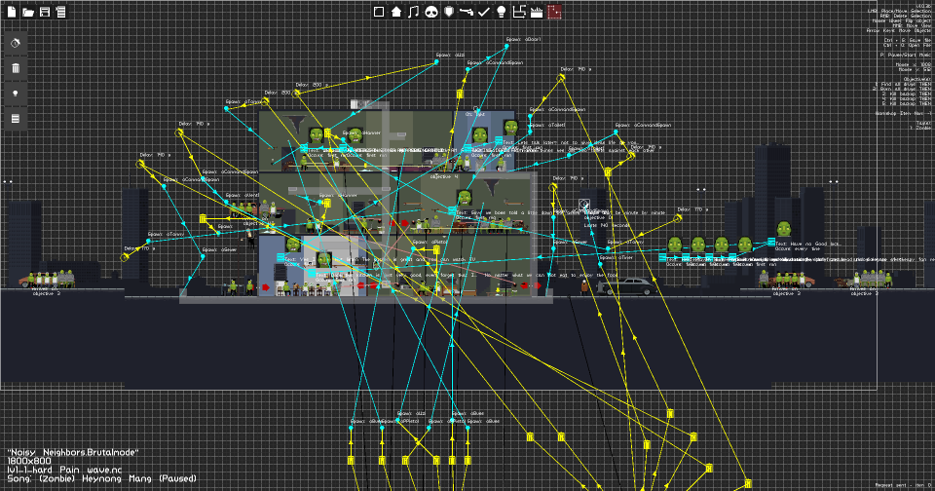935x491 pixels.
Task: Open the music note category
Action: click(413, 12)
